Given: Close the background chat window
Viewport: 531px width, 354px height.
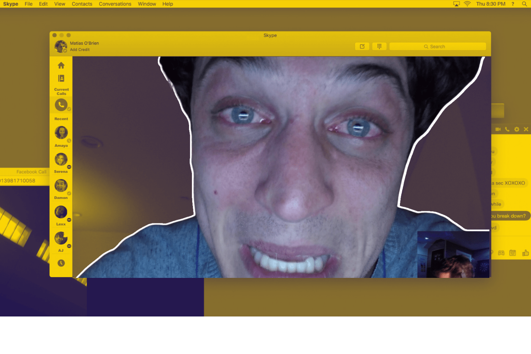Looking at the screenshot, I should (x=526, y=129).
